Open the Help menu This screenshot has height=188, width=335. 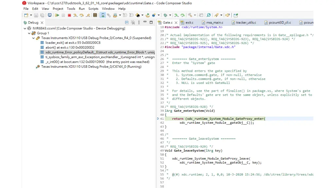coord(122,8)
